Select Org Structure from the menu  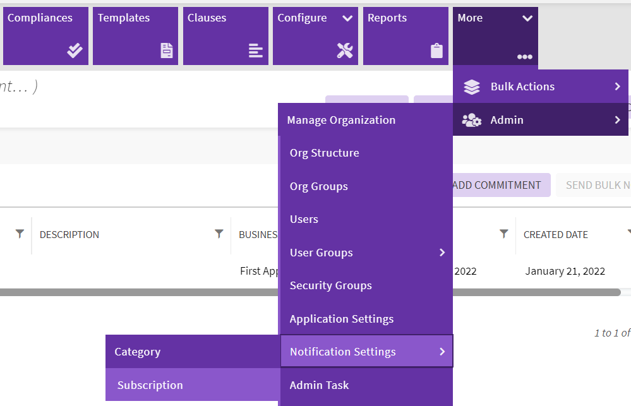(x=324, y=153)
